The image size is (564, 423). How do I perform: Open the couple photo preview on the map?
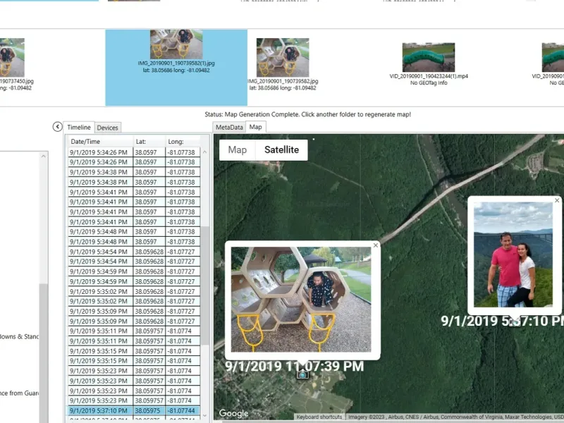click(513, 255)
